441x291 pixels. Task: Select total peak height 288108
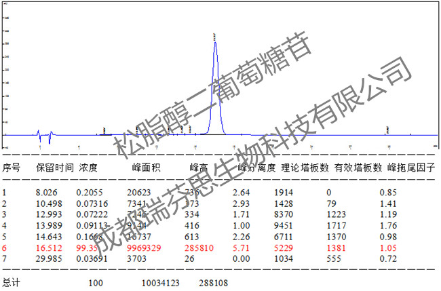(x=214, y=283)
